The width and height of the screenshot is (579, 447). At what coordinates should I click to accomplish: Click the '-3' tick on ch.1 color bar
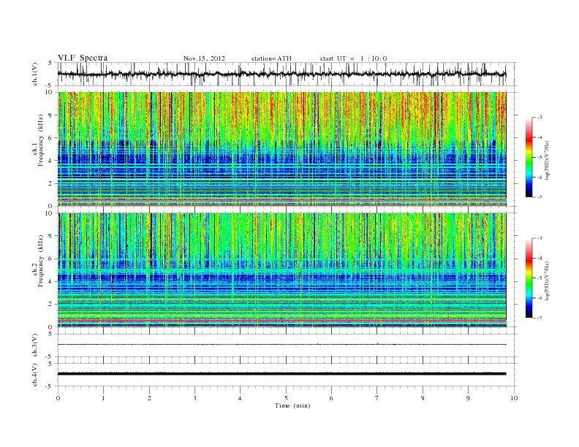point(540,118)
